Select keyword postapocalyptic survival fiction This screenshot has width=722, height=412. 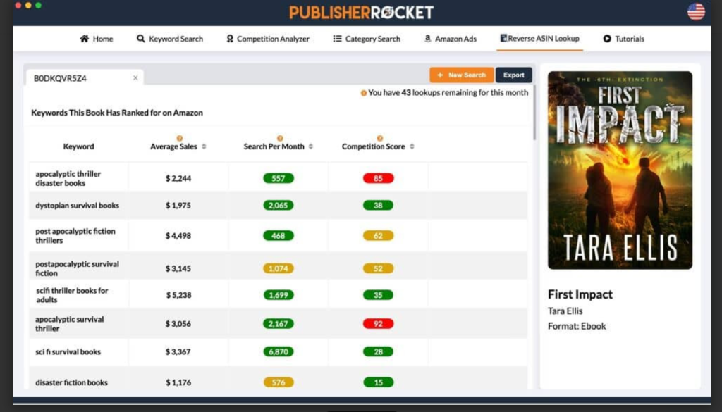(78, 268)
